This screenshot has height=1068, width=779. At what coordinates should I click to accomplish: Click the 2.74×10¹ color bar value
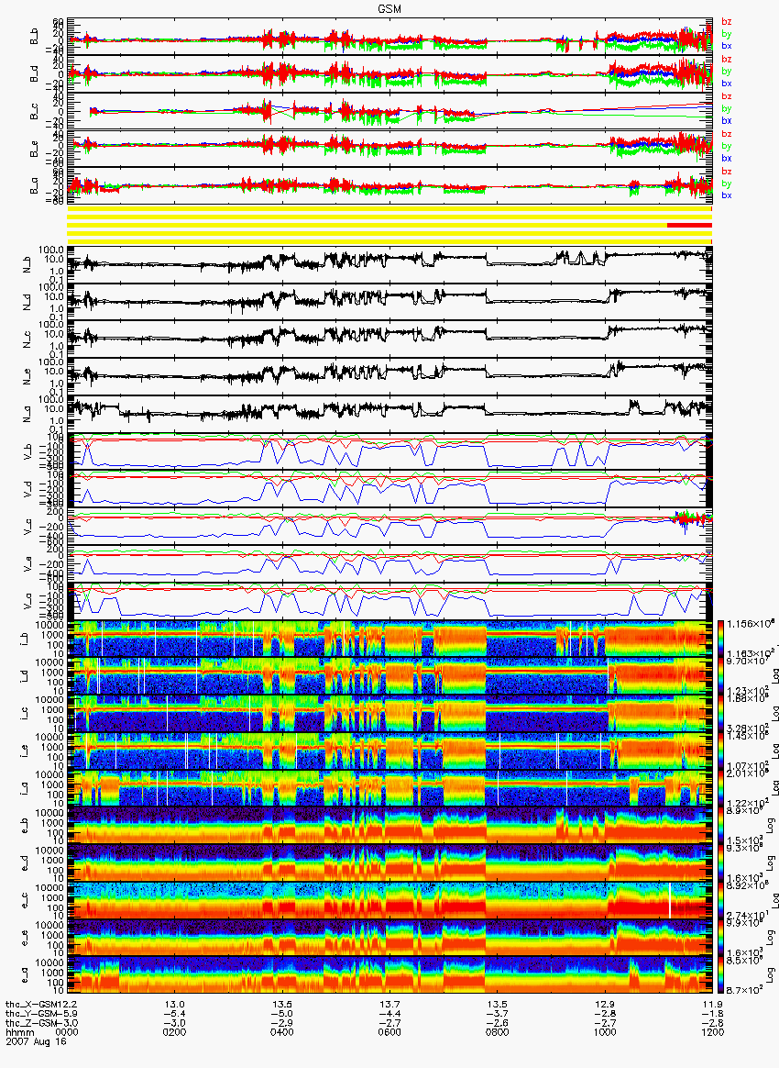pos(749,915)
